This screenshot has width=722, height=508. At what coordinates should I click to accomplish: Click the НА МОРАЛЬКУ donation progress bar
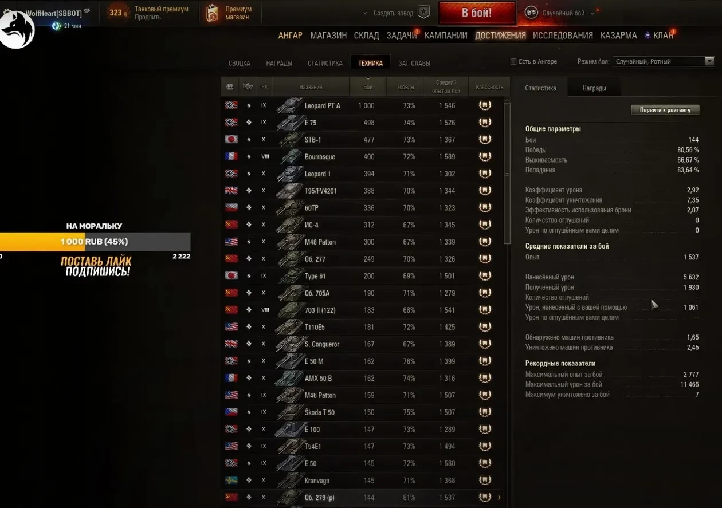[x=95, y=242]
